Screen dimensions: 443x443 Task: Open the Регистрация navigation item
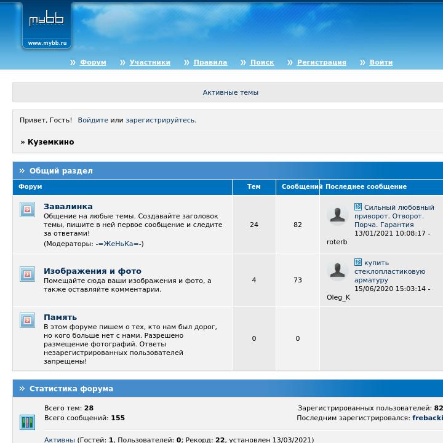coord(322,62)
